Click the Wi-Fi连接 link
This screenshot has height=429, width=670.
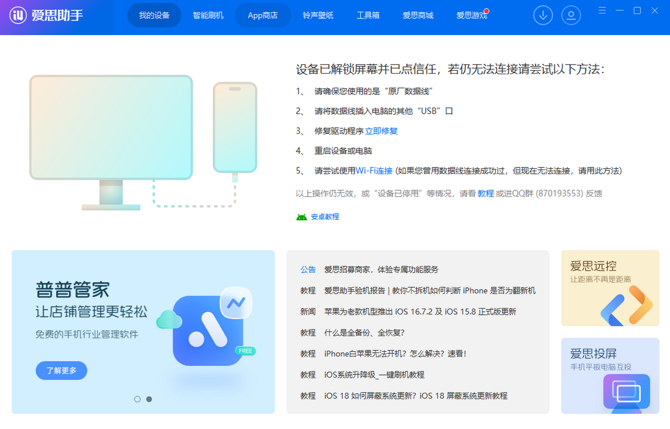coord(374,171)
